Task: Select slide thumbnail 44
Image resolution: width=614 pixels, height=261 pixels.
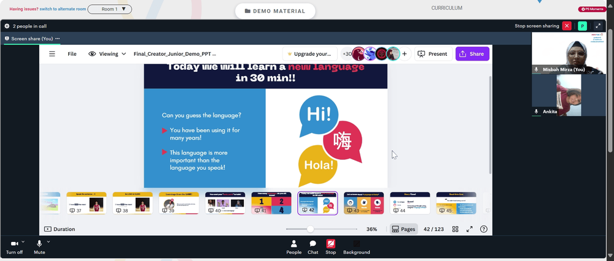Action: [x=410, y=203]
